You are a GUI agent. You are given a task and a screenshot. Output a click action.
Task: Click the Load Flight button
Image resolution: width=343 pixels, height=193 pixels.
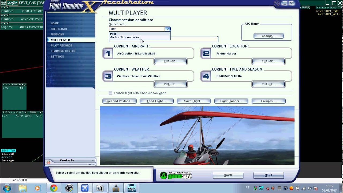click(156, 101)
